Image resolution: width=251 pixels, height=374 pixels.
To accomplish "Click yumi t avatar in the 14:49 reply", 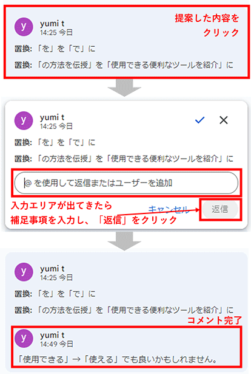I will pyautogui.click(x=24, y=338).
